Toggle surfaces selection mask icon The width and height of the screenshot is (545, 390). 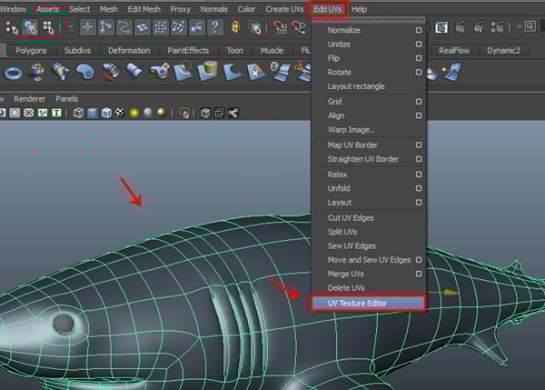click(143, 27)
